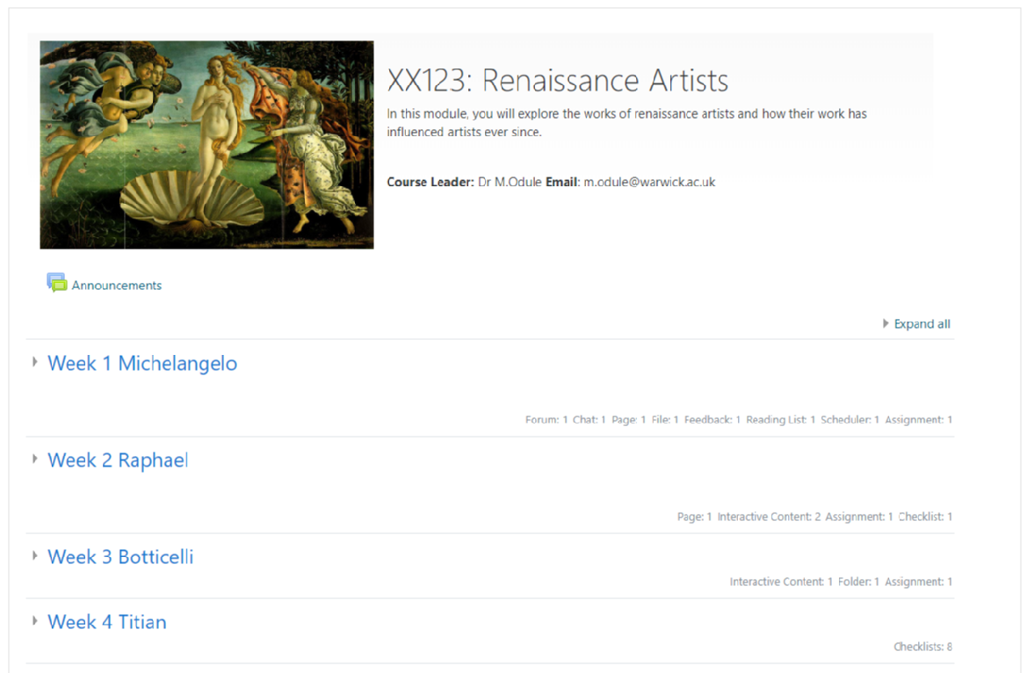Click Interactive Content: 2 under Week 2

[x=769, y=517]
